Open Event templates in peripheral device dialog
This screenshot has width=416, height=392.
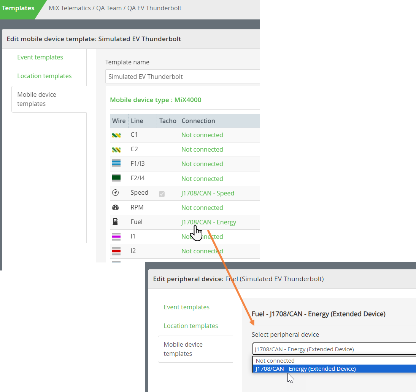[186, 307]
